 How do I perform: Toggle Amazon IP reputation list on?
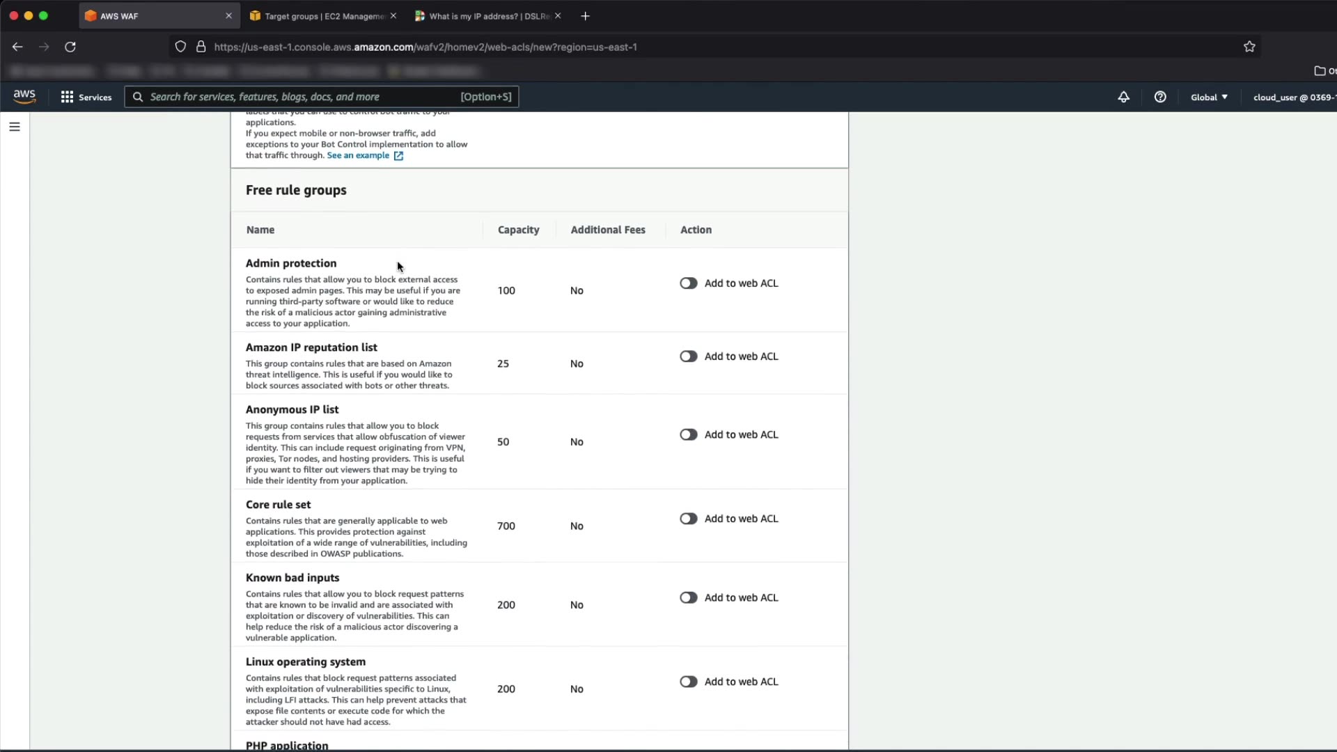[x=689, y=357]
